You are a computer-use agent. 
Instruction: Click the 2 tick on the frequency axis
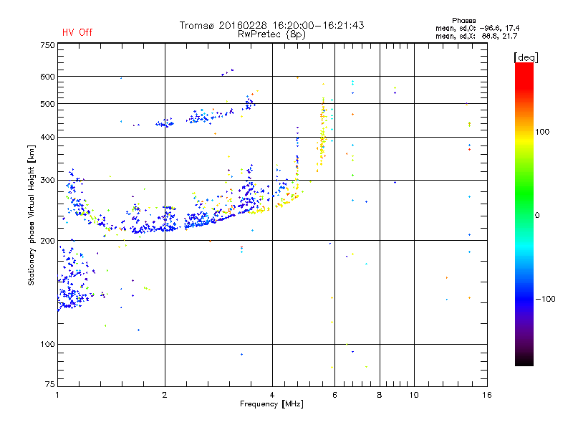pyautogui.click(x=165, y=395)
